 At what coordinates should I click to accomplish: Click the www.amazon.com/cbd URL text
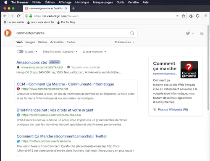click(x=42, y=67)
